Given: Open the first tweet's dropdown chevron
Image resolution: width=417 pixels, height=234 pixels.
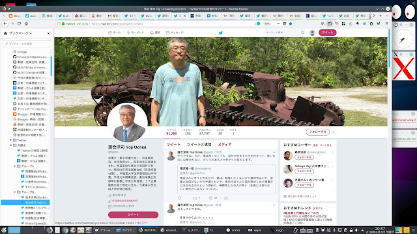Looking at the screenshot, I should (274, 152).
